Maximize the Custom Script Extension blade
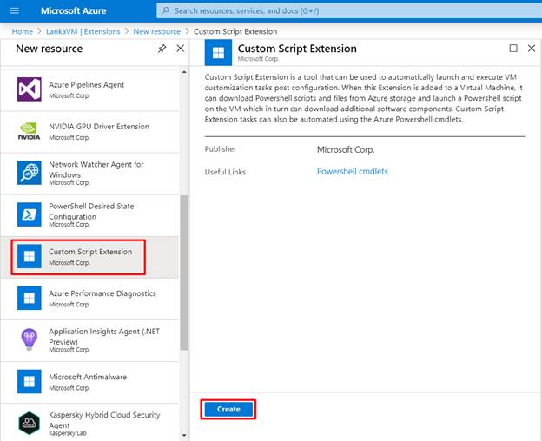The image size is (542, 441). coord(513,49)
